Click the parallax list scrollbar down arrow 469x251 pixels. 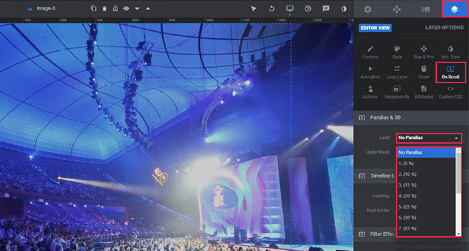coord(458,234)
